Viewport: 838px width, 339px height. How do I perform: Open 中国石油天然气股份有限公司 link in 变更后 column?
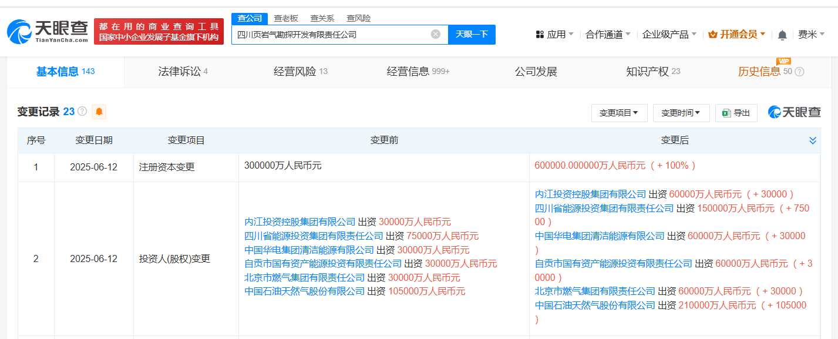click(x=595, y=305)
